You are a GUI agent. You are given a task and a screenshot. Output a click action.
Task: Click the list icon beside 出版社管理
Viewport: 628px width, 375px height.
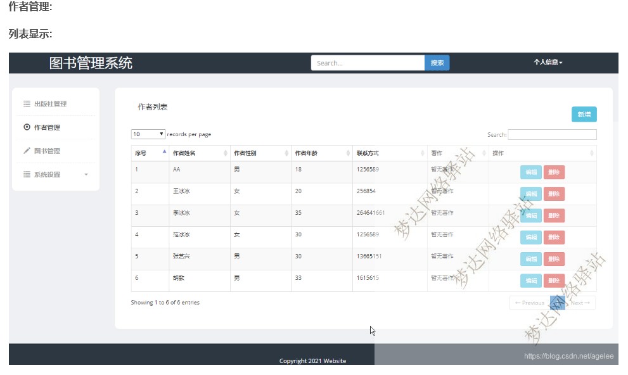[26, 103]
